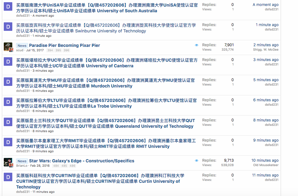The width and height of the screenshot is (298, 196).
Task: Click Feb 28, 2016 start date
Action: point(40,166)
